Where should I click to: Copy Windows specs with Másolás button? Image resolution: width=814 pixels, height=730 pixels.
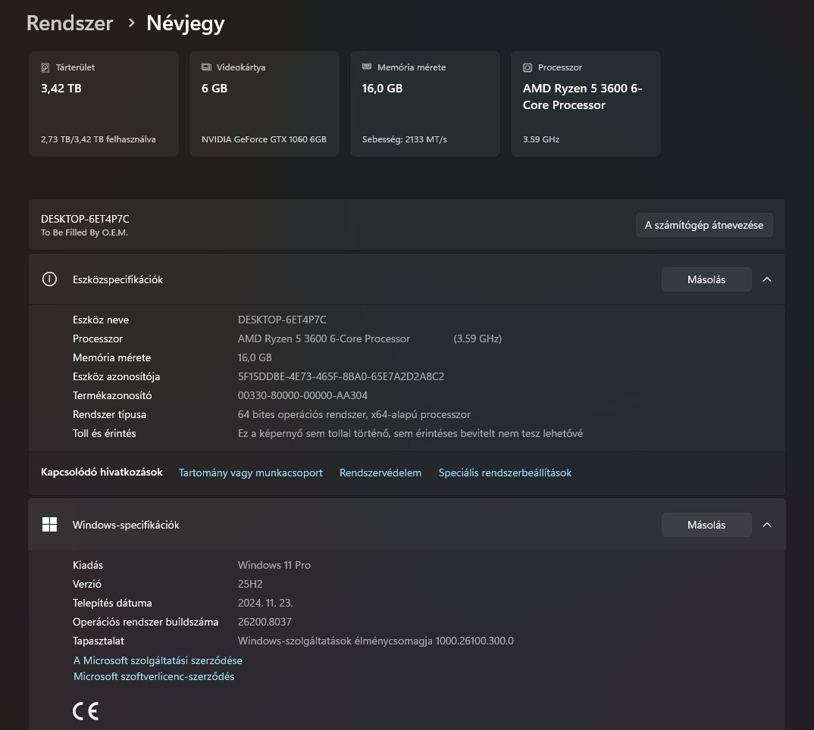pyautogui.click(x=706, y=525)
